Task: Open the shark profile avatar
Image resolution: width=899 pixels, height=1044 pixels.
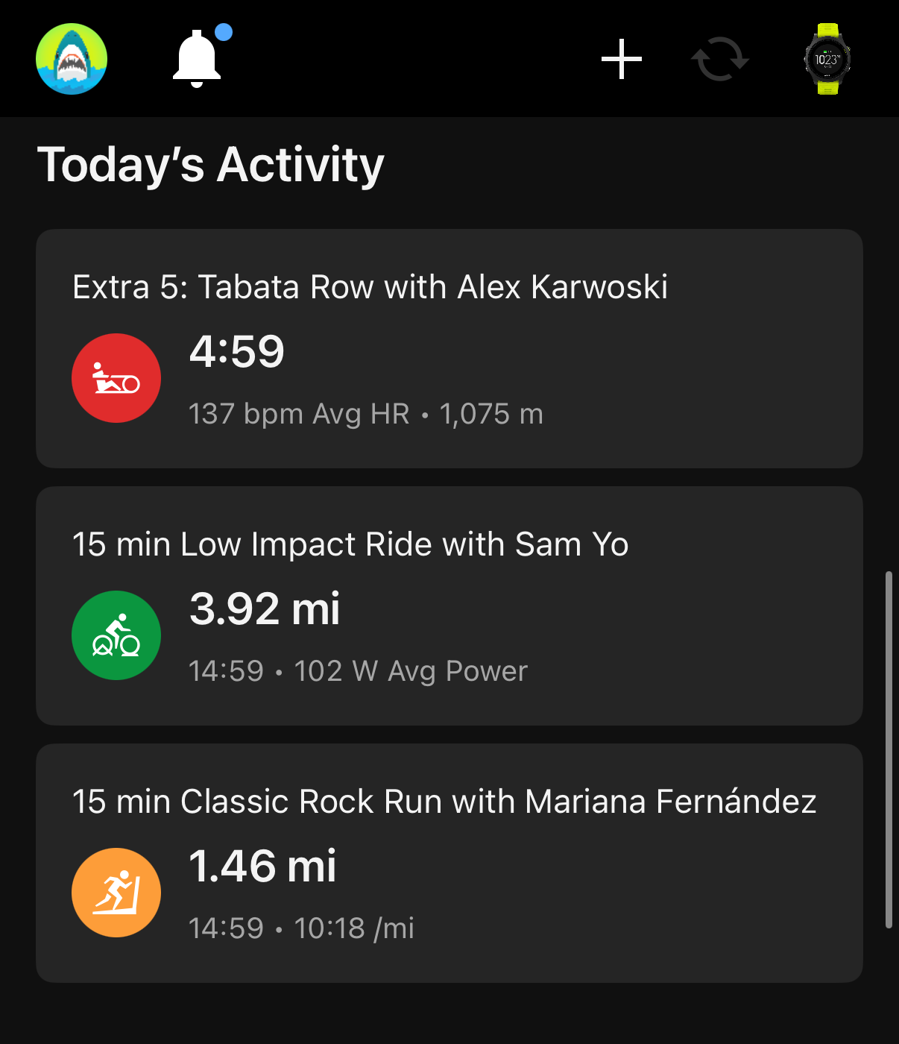Action: coord(72,59)
